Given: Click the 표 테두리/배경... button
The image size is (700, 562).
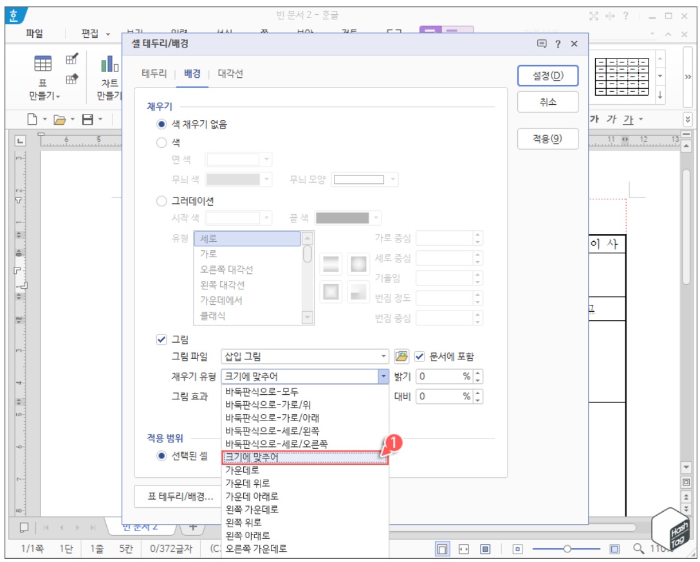Looking at the screenshot, I should coord(180,496).
